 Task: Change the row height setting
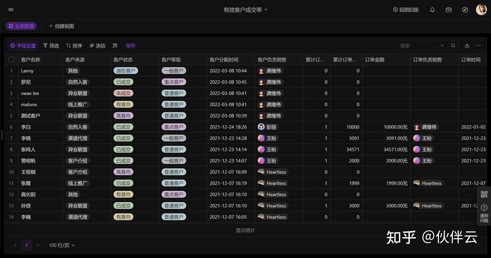coord(115,46)
